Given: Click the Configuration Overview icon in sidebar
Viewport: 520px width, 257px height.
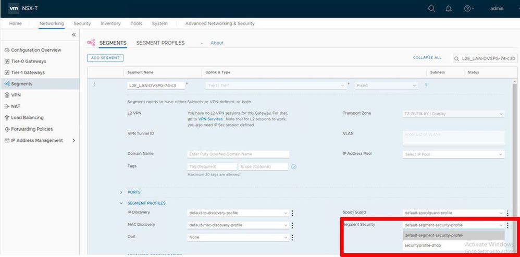Looking at the screenshot, I should coord(7,50).
